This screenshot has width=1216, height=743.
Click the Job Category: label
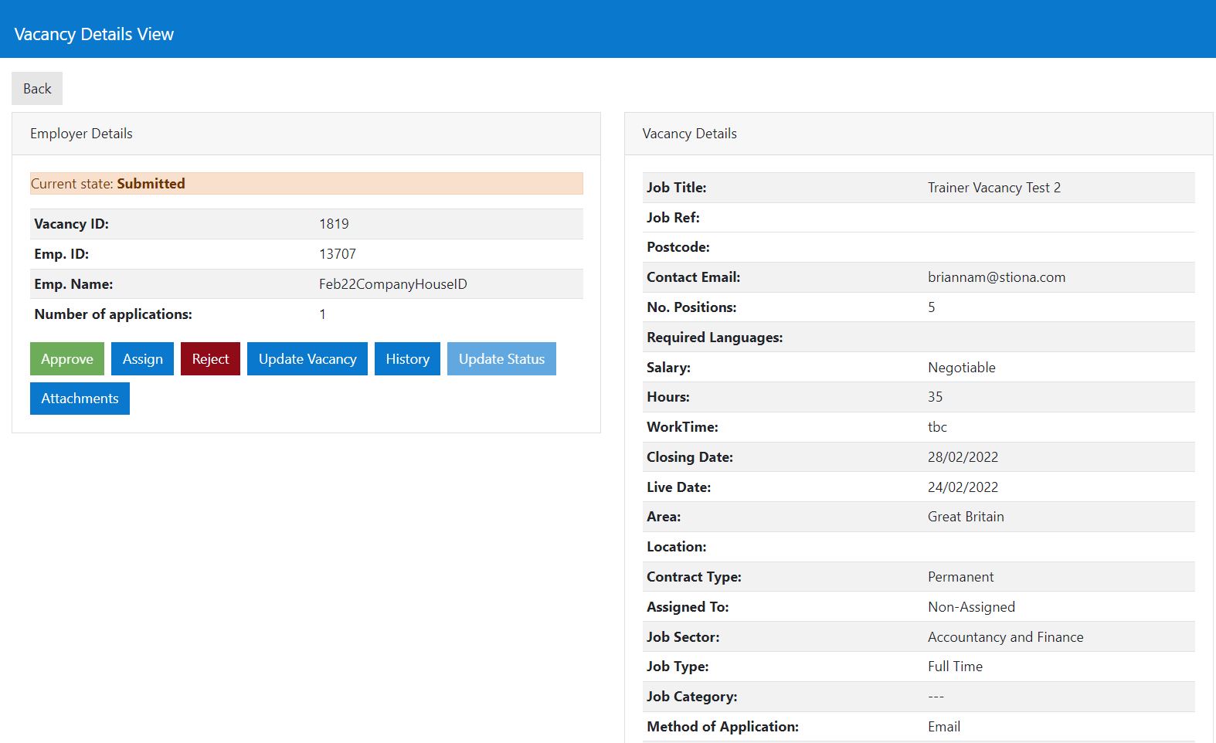692,697
